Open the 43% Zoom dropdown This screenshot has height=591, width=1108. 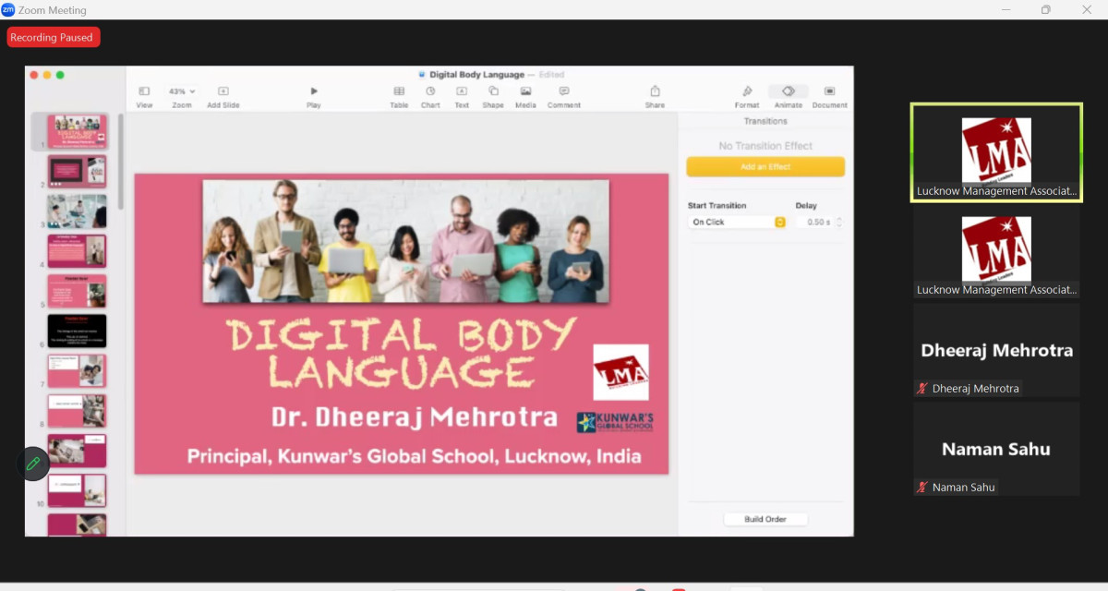pyautogui.click(x=181, y=91)
